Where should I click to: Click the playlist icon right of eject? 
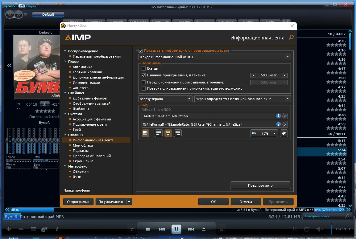(x=221, y=229)
